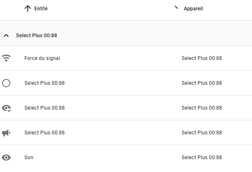
Task: Click the wifi icon for Force du signal
Action: (6, 58)
